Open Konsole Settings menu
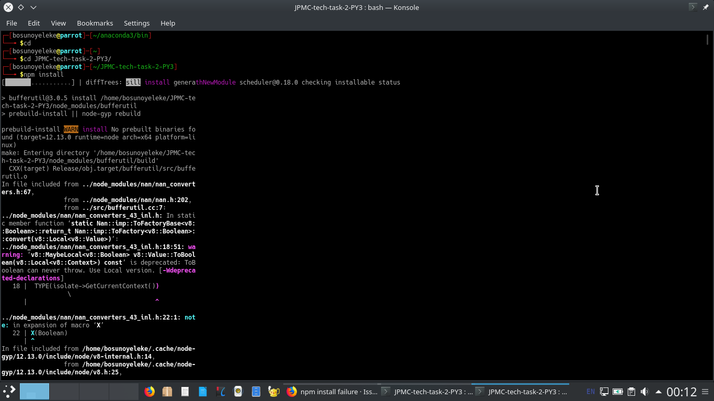 [136, 23]
